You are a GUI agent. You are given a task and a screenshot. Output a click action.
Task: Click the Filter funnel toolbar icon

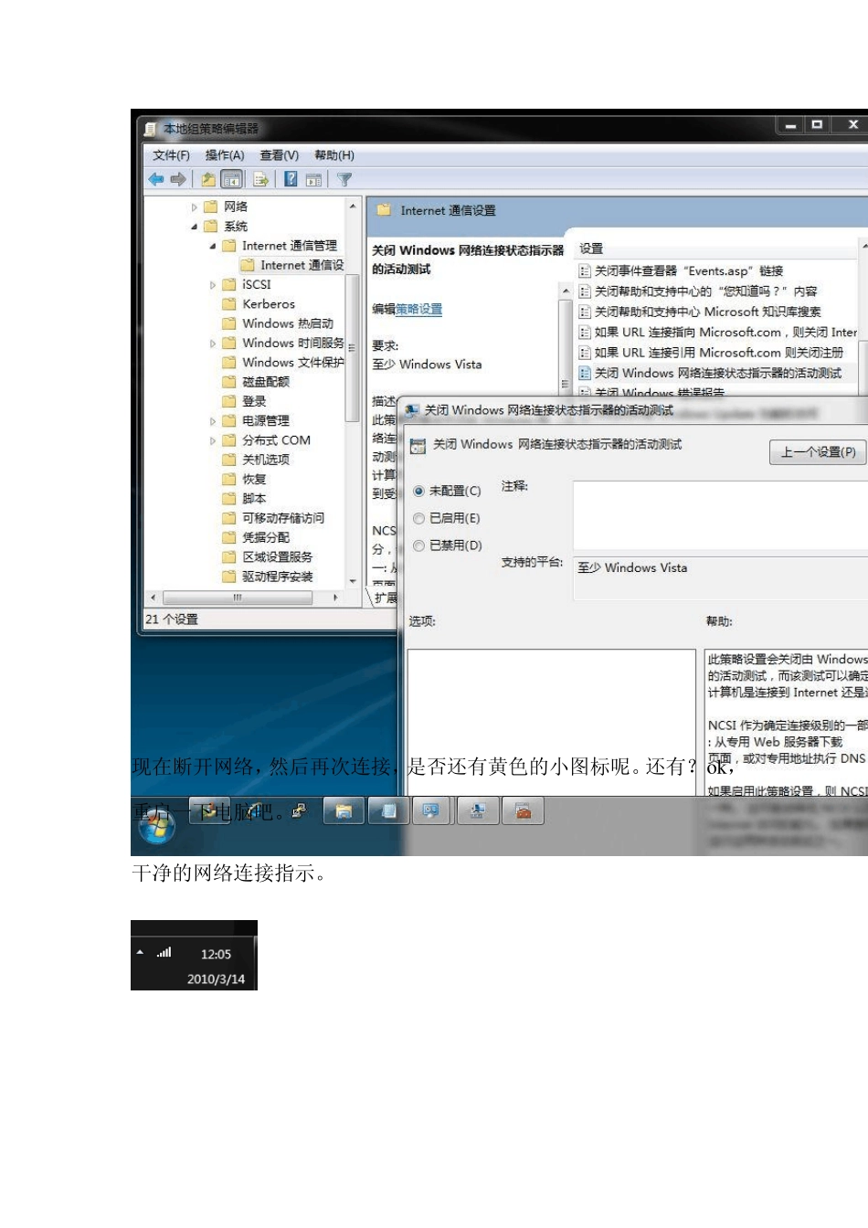[x=344, y=179]
